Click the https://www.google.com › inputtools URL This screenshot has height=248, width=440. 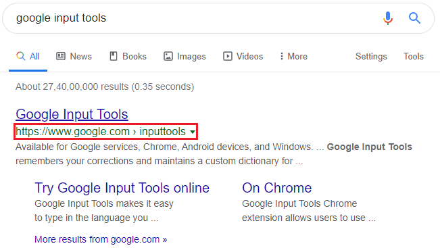[x=101, y=132]
